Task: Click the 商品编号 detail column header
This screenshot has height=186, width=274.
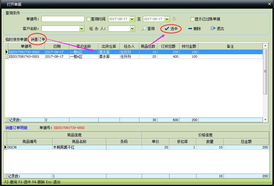Action: point(30,142)
